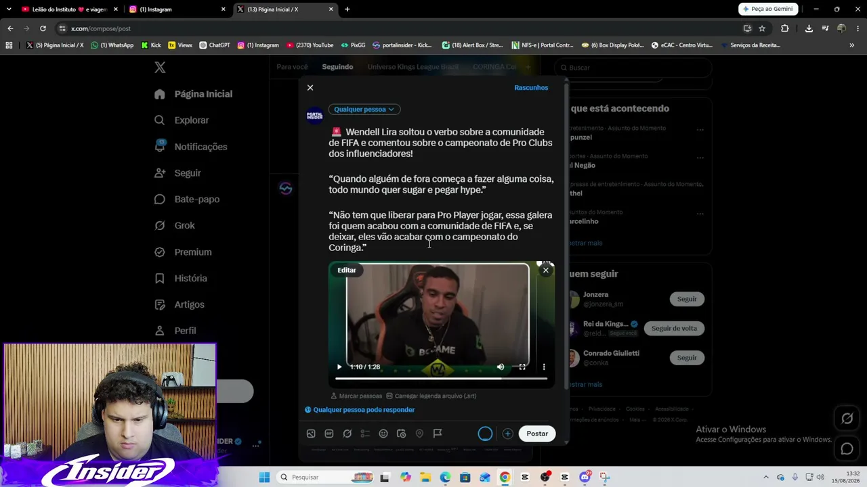Open the ChatGPT bookmark
Image resolution: width=867 pixels, height=487 pixels.
(x=215, y=45)
